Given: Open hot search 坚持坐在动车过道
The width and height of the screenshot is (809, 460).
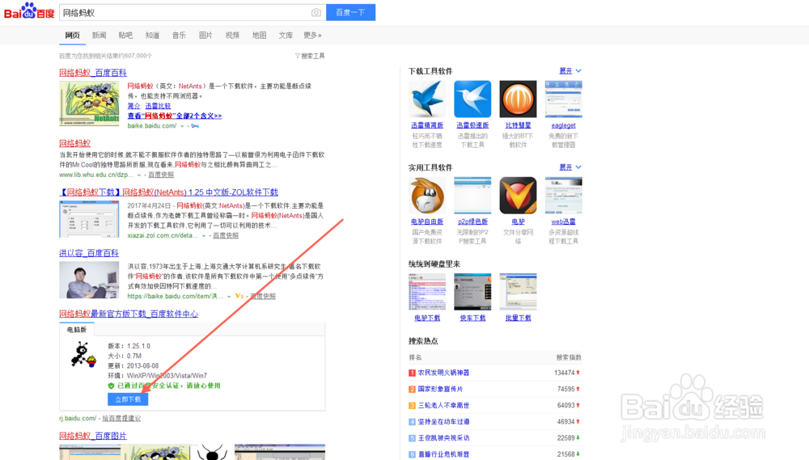Looking at the screenshot, I should (443, 421).
